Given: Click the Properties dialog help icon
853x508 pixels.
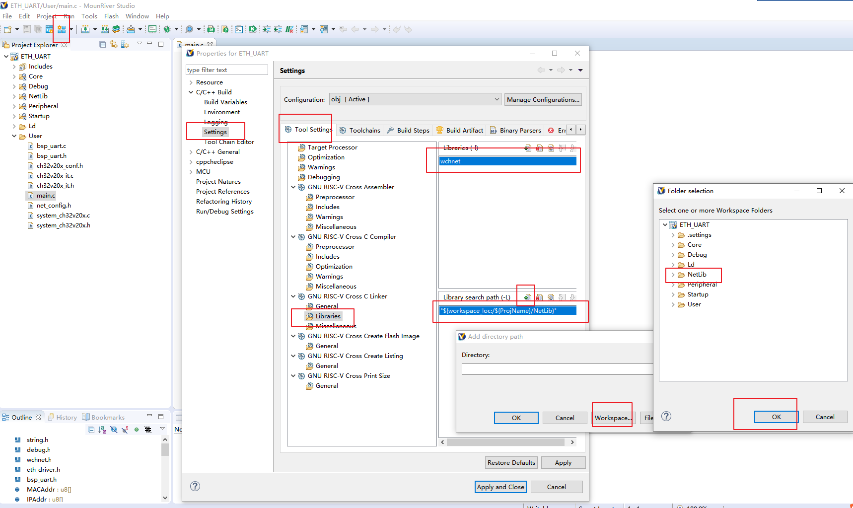Looking at the screenshot, I should click(195, 486).
